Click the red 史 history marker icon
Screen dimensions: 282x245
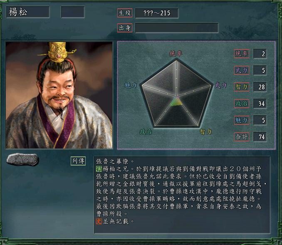[x=99, y=221]
